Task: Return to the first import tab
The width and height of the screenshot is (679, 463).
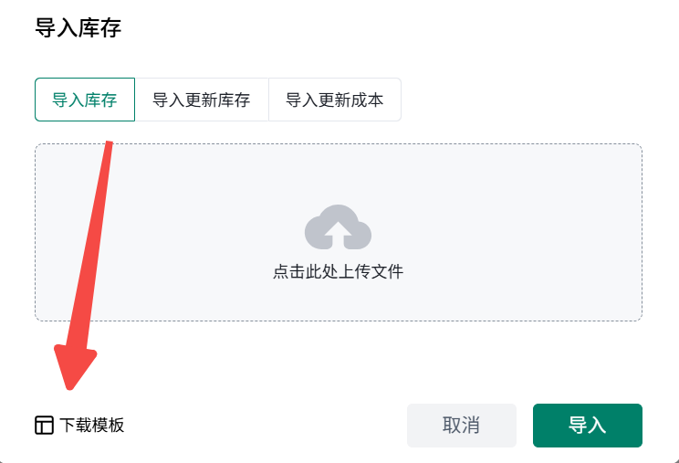Action: 85,100
